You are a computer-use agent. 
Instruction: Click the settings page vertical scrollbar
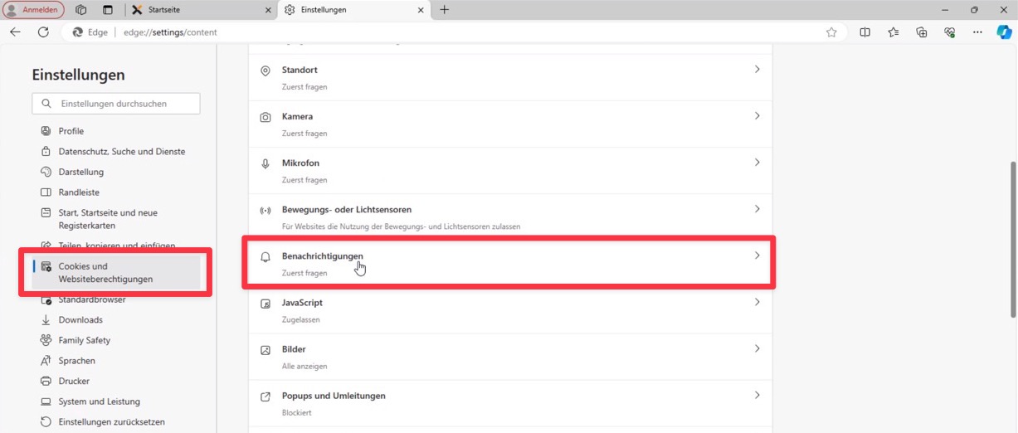coord(1012,239)
